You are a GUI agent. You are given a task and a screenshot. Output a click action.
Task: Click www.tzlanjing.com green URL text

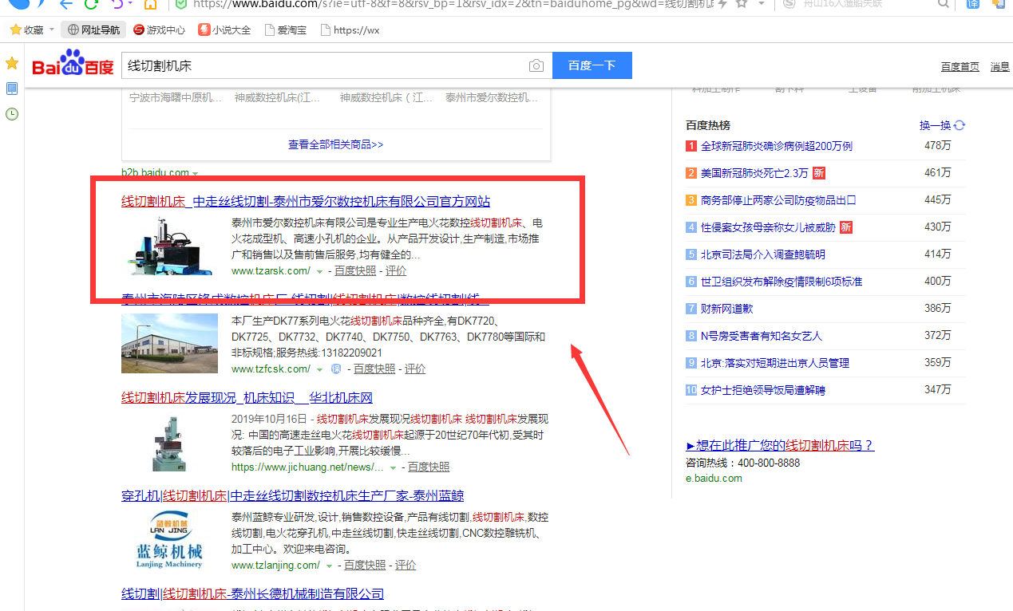(x=275, y=565)
